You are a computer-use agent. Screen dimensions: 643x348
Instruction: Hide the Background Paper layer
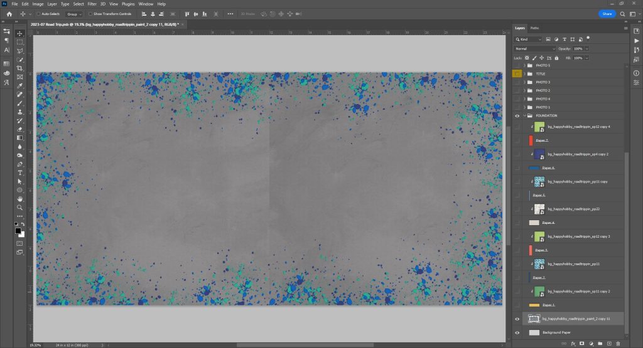tap(517, 332)
